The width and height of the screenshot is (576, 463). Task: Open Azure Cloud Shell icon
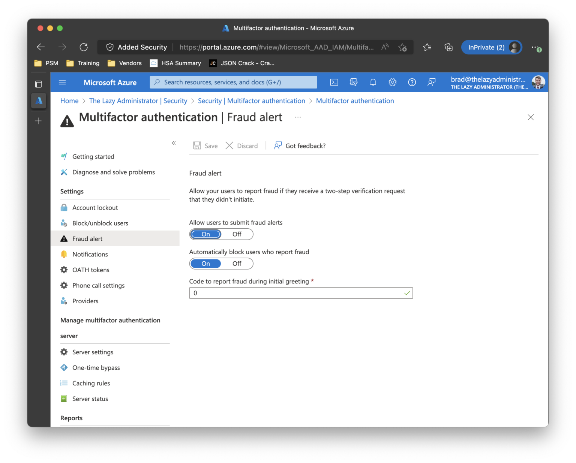tap(334, 82)
